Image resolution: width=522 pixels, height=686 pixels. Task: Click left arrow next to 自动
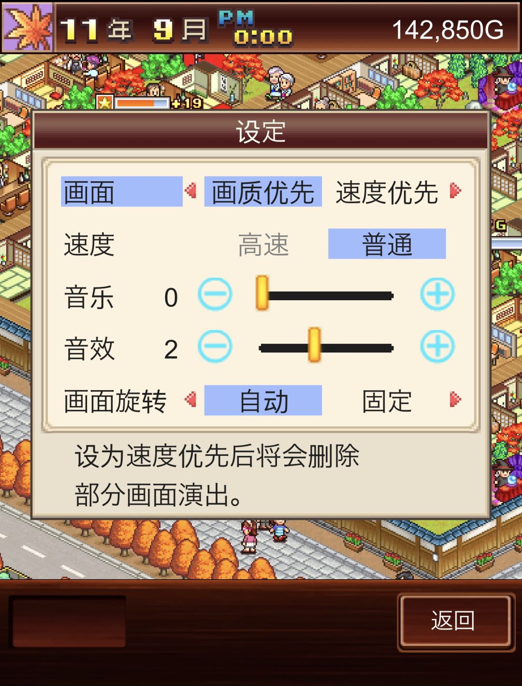click(x=191, y=399)
